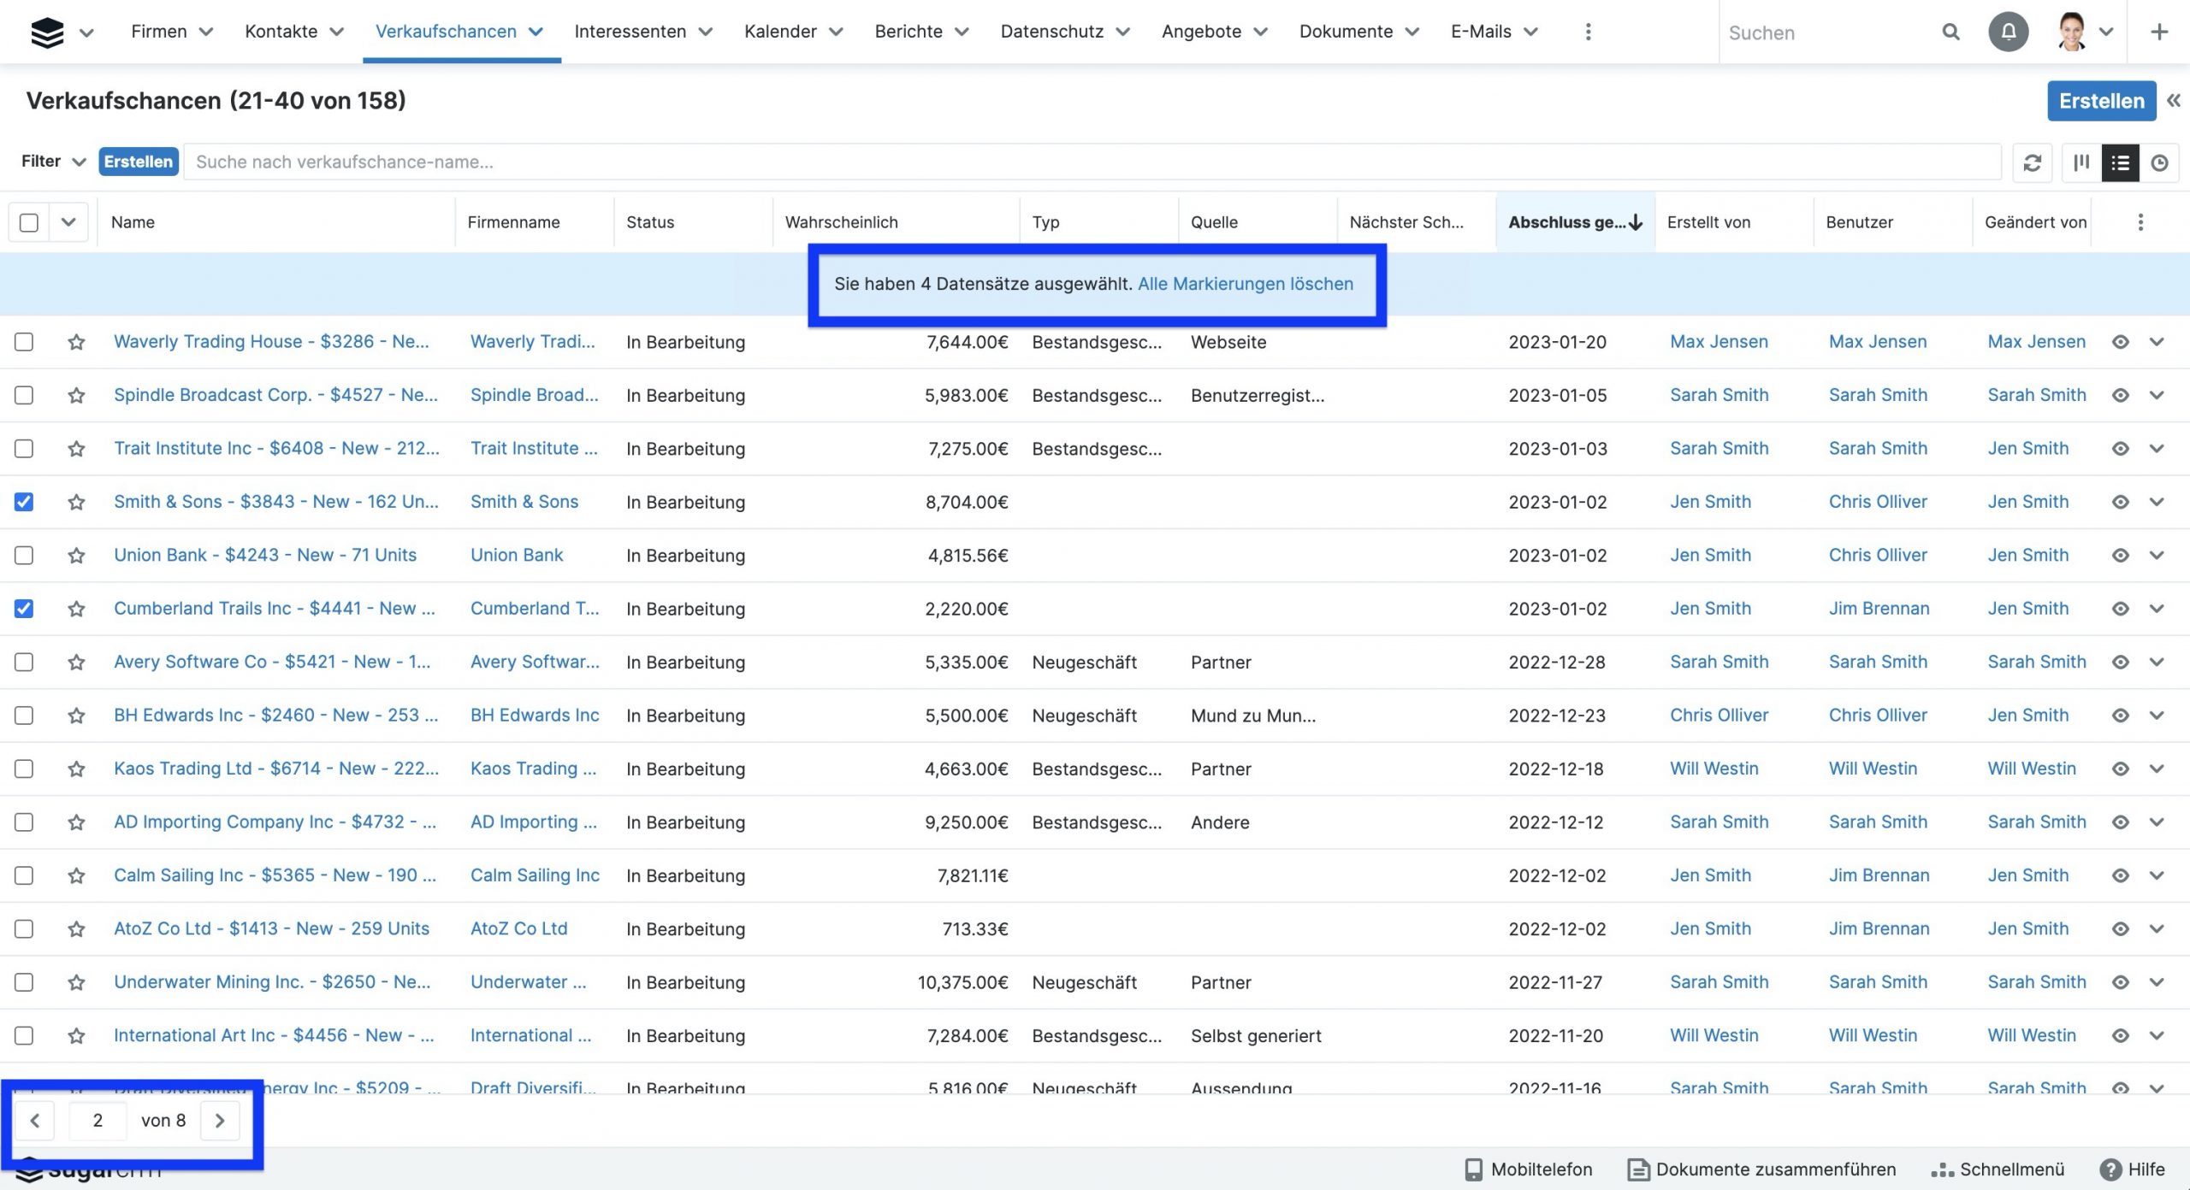
Task: Check the Union Bank row checkbox
Action: [24, 556]
